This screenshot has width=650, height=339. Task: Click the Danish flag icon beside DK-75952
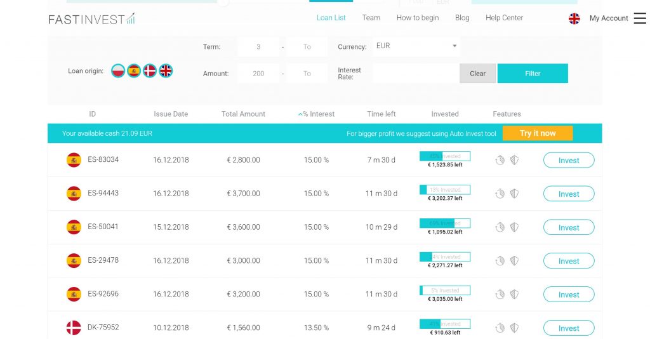(74, 328)
